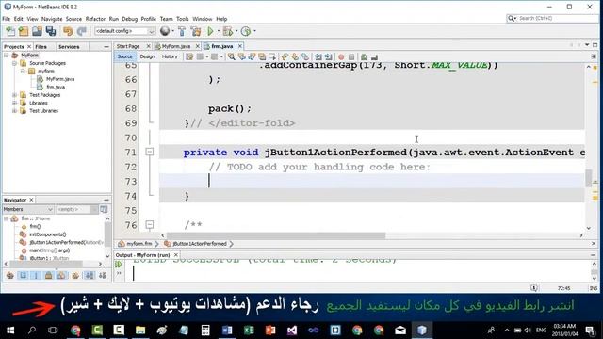
Task: Expand the Test Libraries node
Action: point(14,111)
